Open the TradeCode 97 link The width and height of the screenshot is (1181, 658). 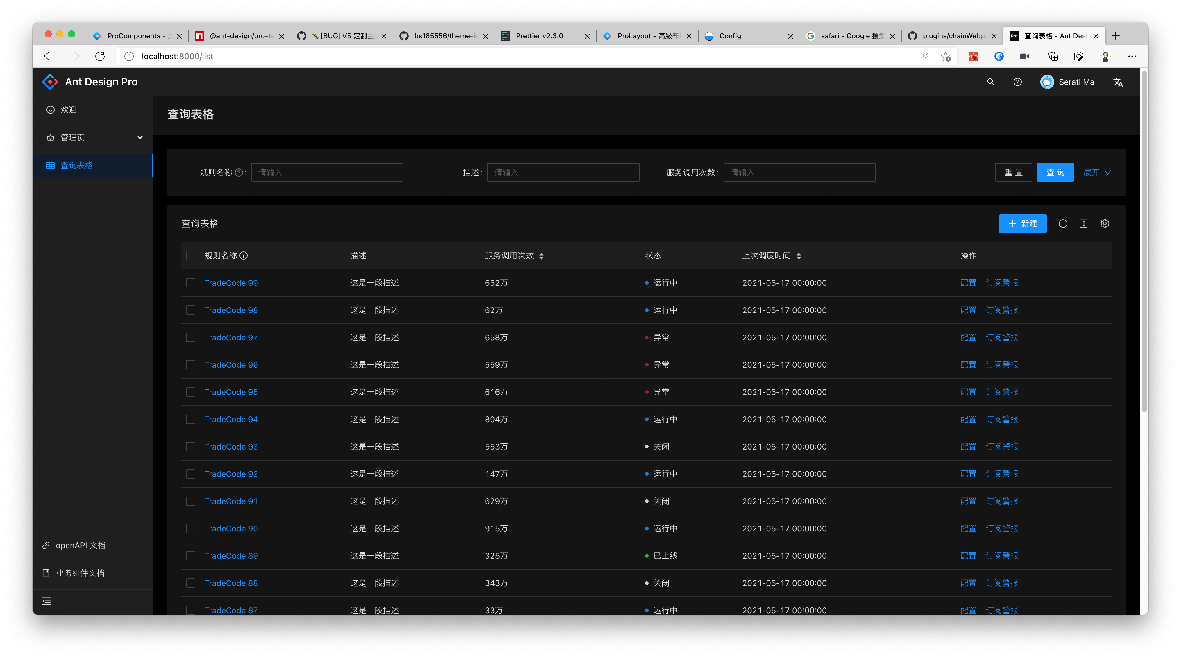point(231,338)
